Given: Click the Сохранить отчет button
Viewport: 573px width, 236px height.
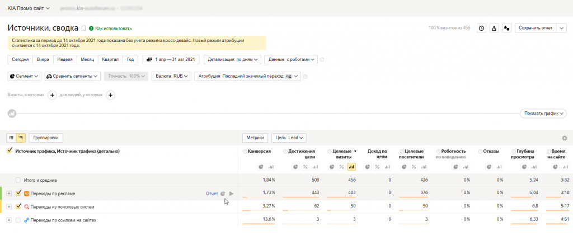Looking at the screenshot, I should [535, 28].
